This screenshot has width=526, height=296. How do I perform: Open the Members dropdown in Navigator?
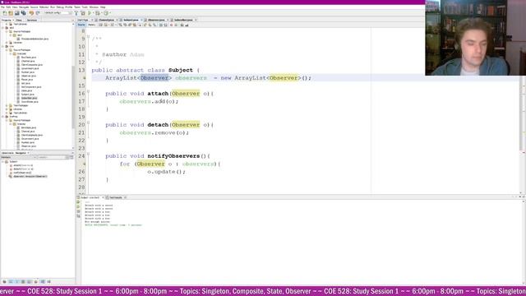pyautogui.click(x=19, y=157)
